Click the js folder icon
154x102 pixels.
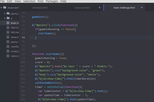tap(8, 18)
